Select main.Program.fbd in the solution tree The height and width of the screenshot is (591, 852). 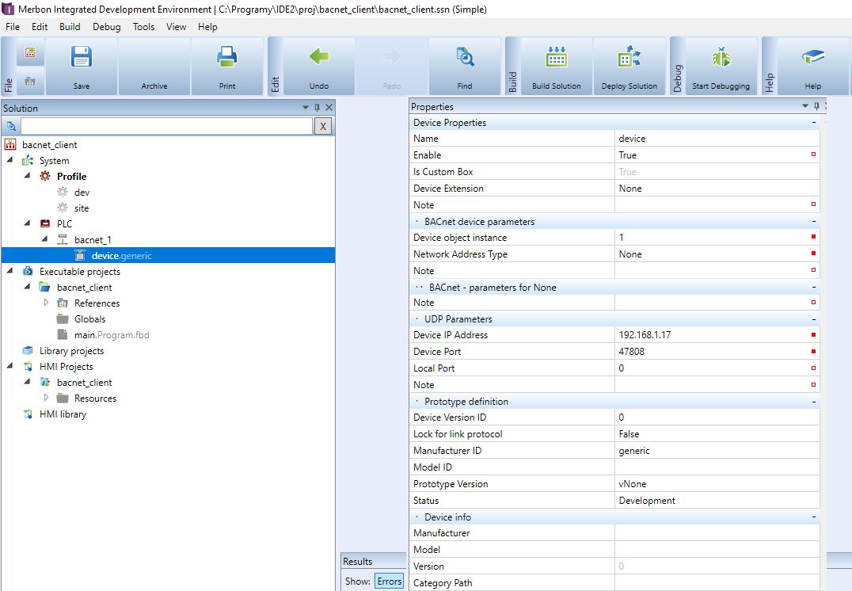111,335
